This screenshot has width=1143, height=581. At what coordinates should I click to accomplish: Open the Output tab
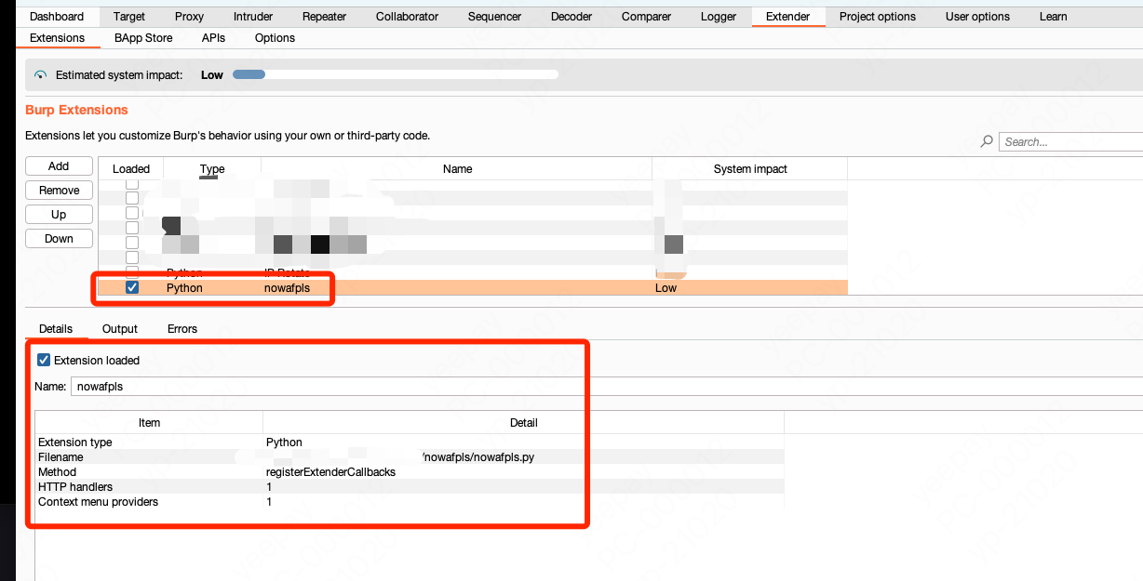pos(120,329)
